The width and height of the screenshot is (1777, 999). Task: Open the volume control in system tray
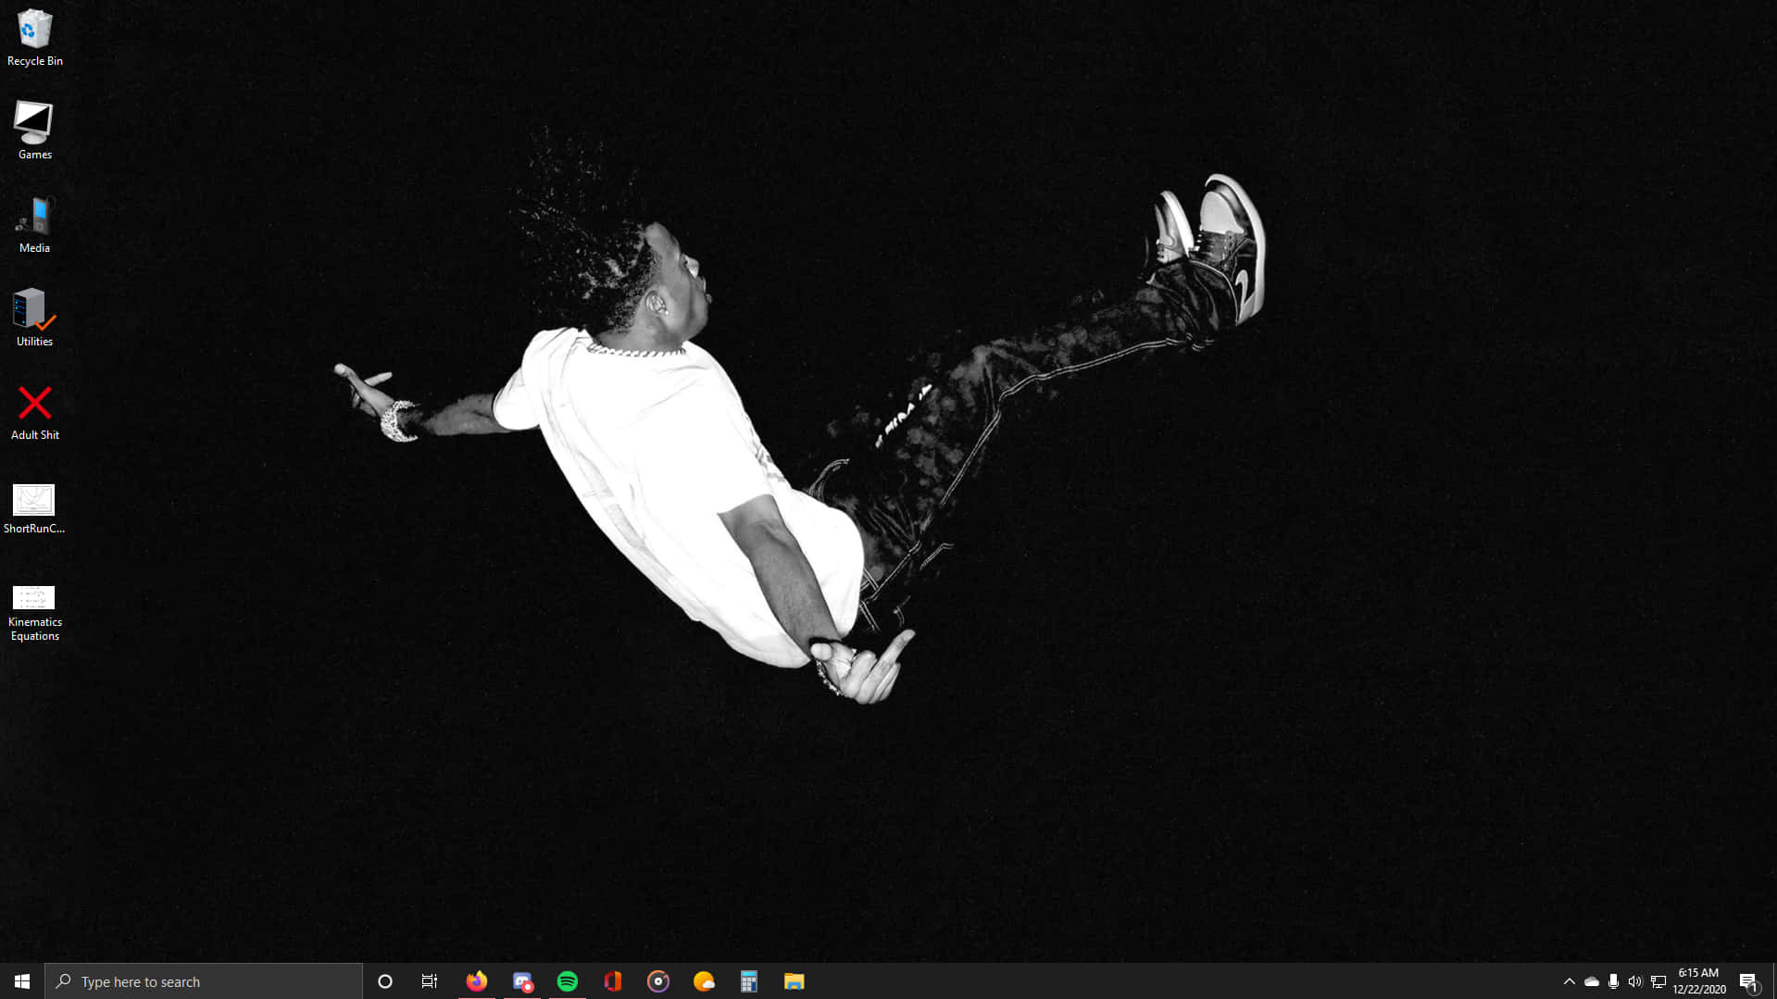point(1635,981)
